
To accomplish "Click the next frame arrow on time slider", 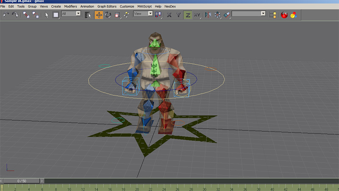I will tap(42, 181).
